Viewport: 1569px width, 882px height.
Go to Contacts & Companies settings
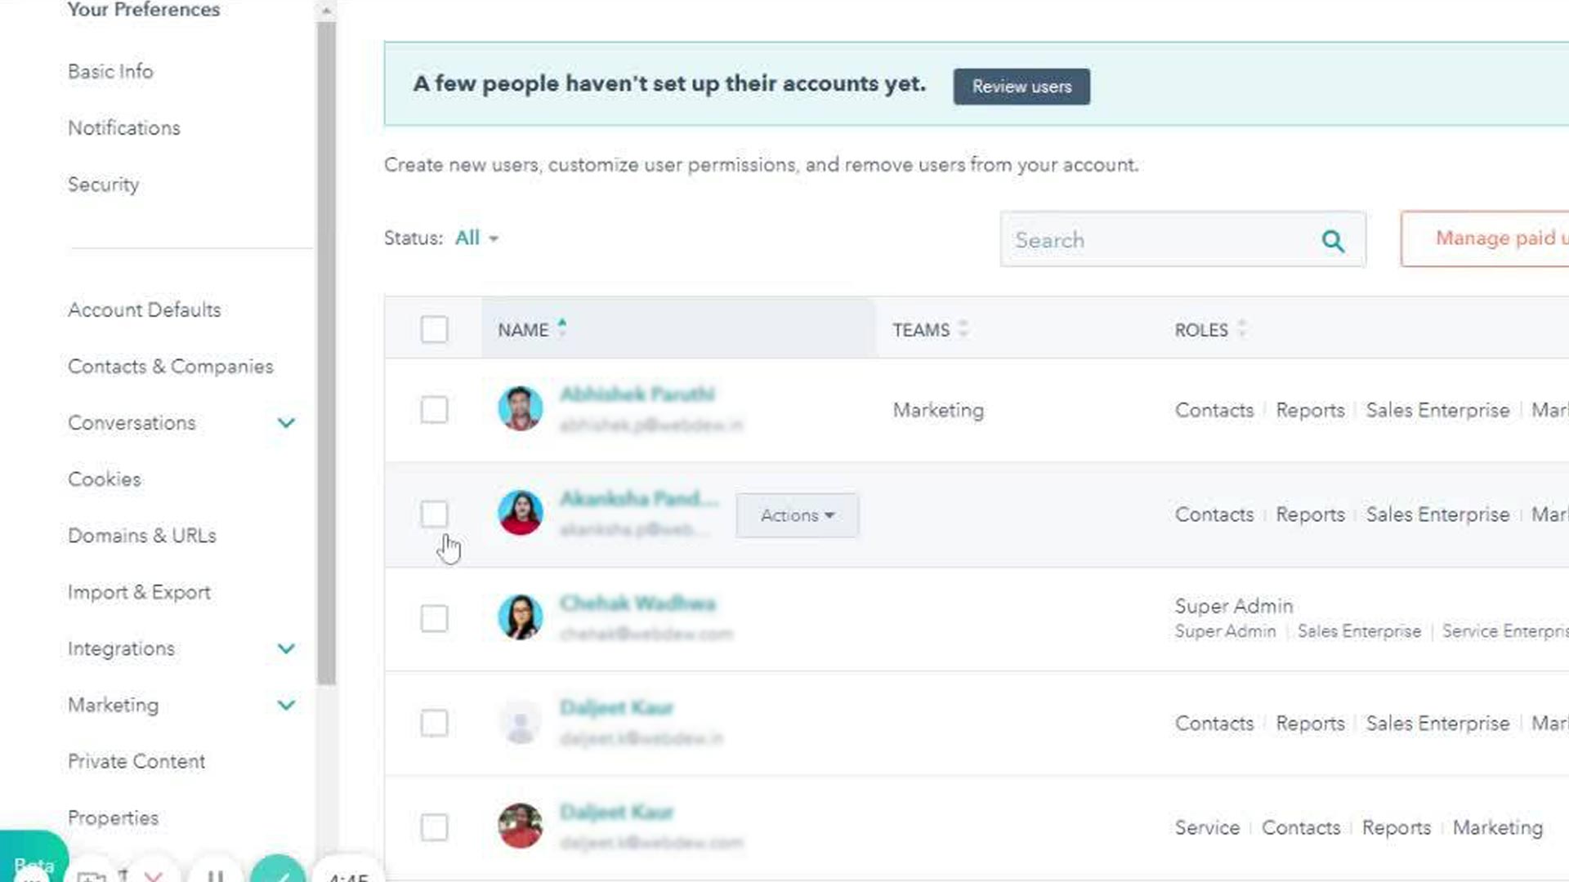(x=171, y=367)
